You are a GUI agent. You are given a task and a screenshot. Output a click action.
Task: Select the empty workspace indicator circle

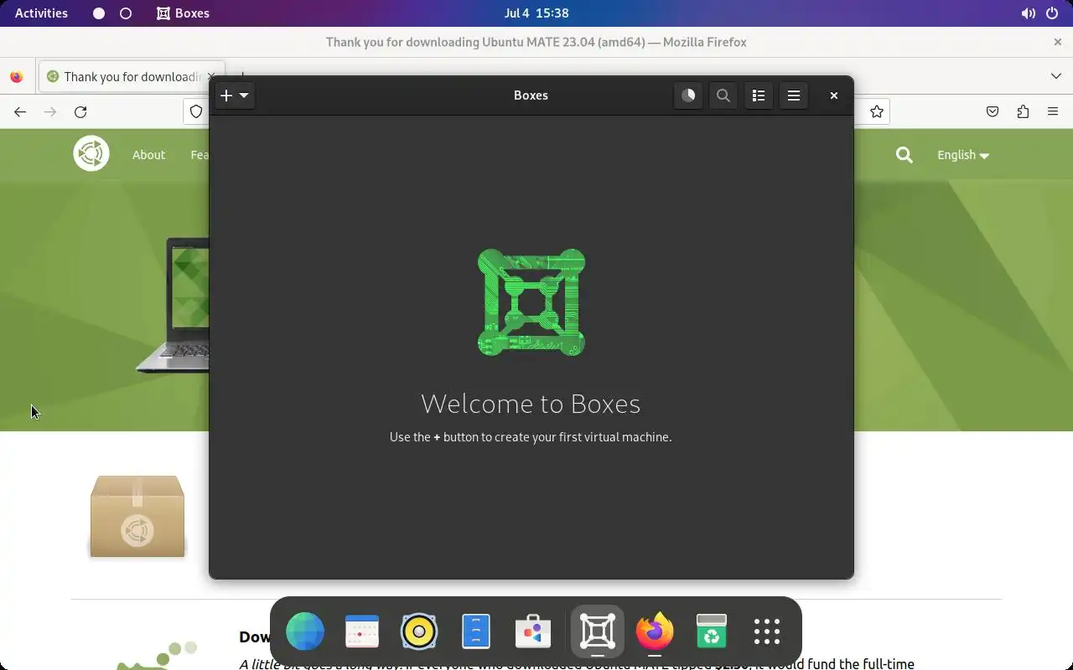(126, 13)
